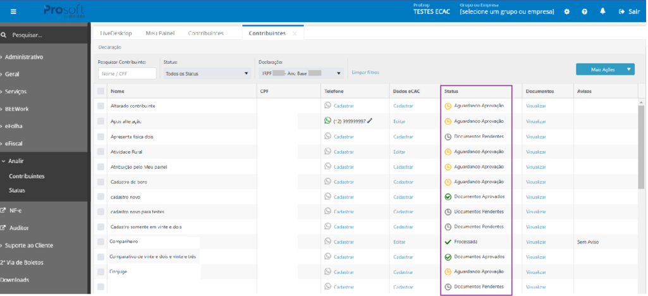The image size is (648, 296).
Task: Check the Apresenta física dois row checkbox
Action: tap(101, 137)
